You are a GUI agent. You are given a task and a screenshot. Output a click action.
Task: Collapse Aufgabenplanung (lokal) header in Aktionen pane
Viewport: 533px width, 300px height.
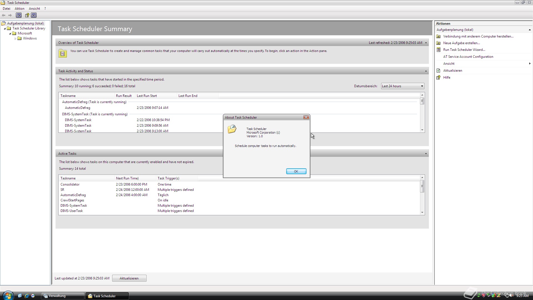click(x=529, y=30)
